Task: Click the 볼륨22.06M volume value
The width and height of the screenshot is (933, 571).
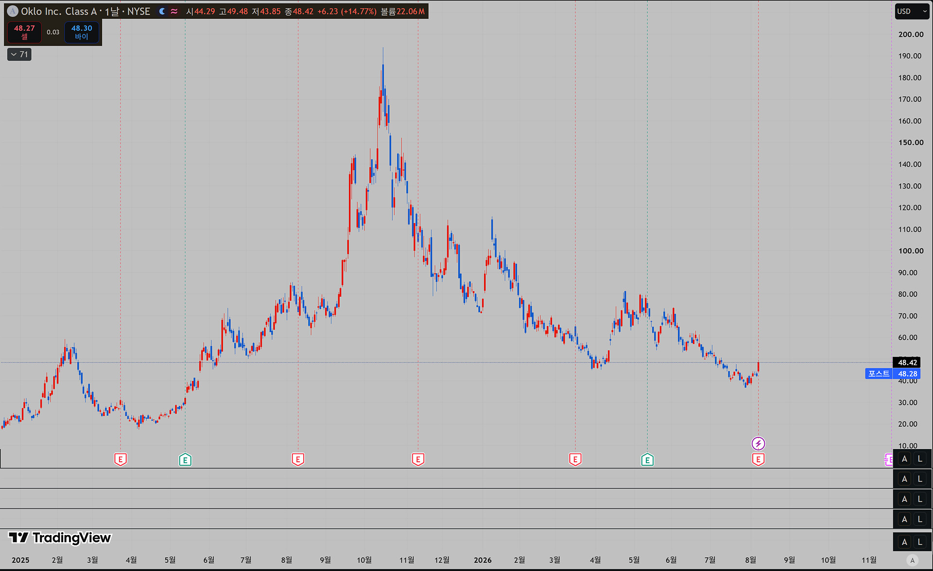Action: pos(402,11)
